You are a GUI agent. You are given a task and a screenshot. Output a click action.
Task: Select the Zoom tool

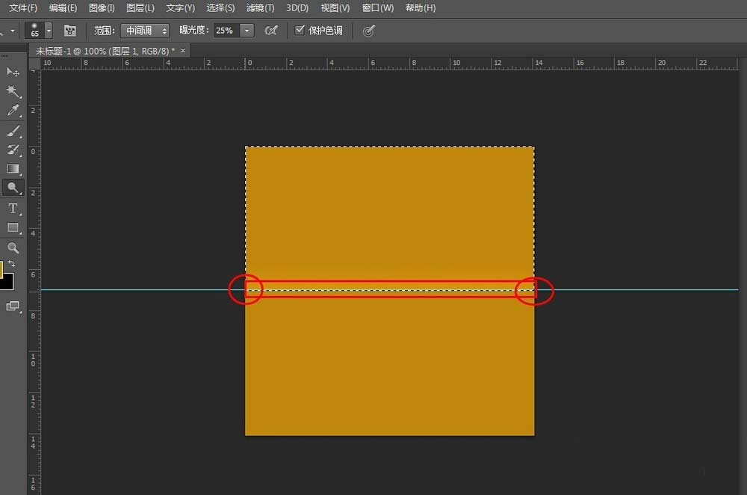13,248
